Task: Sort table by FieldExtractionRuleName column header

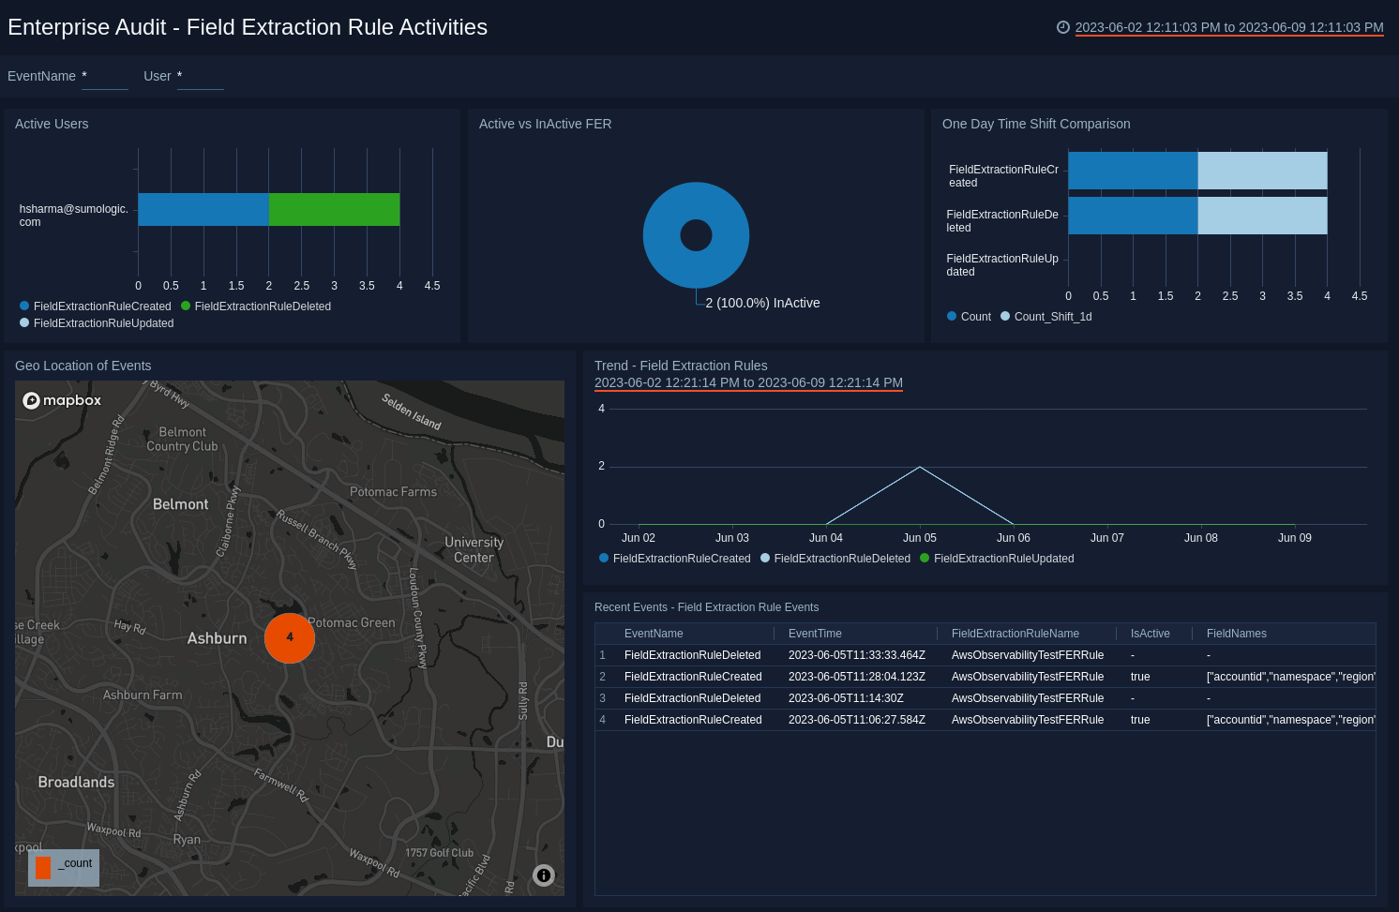Action: [x=1015, y=634]
